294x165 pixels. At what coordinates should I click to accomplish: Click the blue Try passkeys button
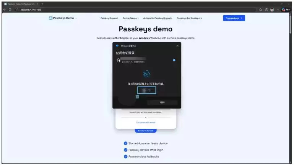pos(234,18)
